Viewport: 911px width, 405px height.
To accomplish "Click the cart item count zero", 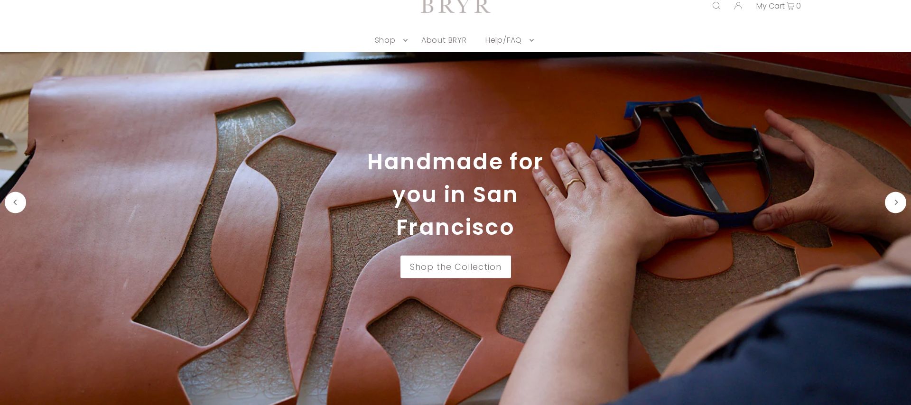I will [x=799, y=6].
